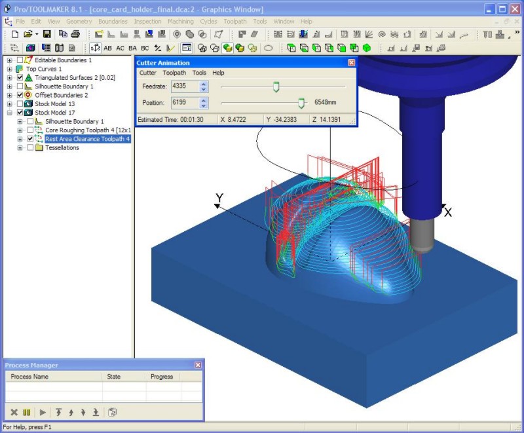Open the Tools menu in Cutter Animation
Viewport: 524px width, 433px height.
coord(199,73)
